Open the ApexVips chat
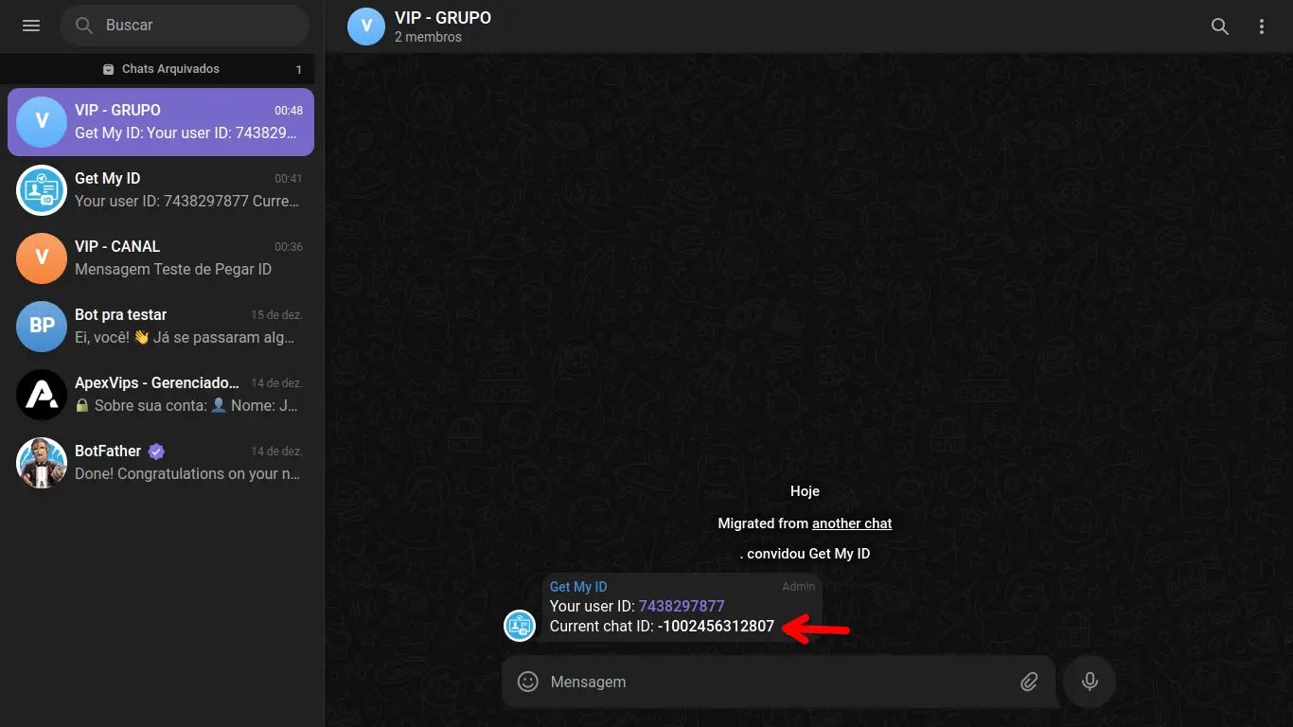Viewport: 1293px width, 727px height. [x=161, y=395]
